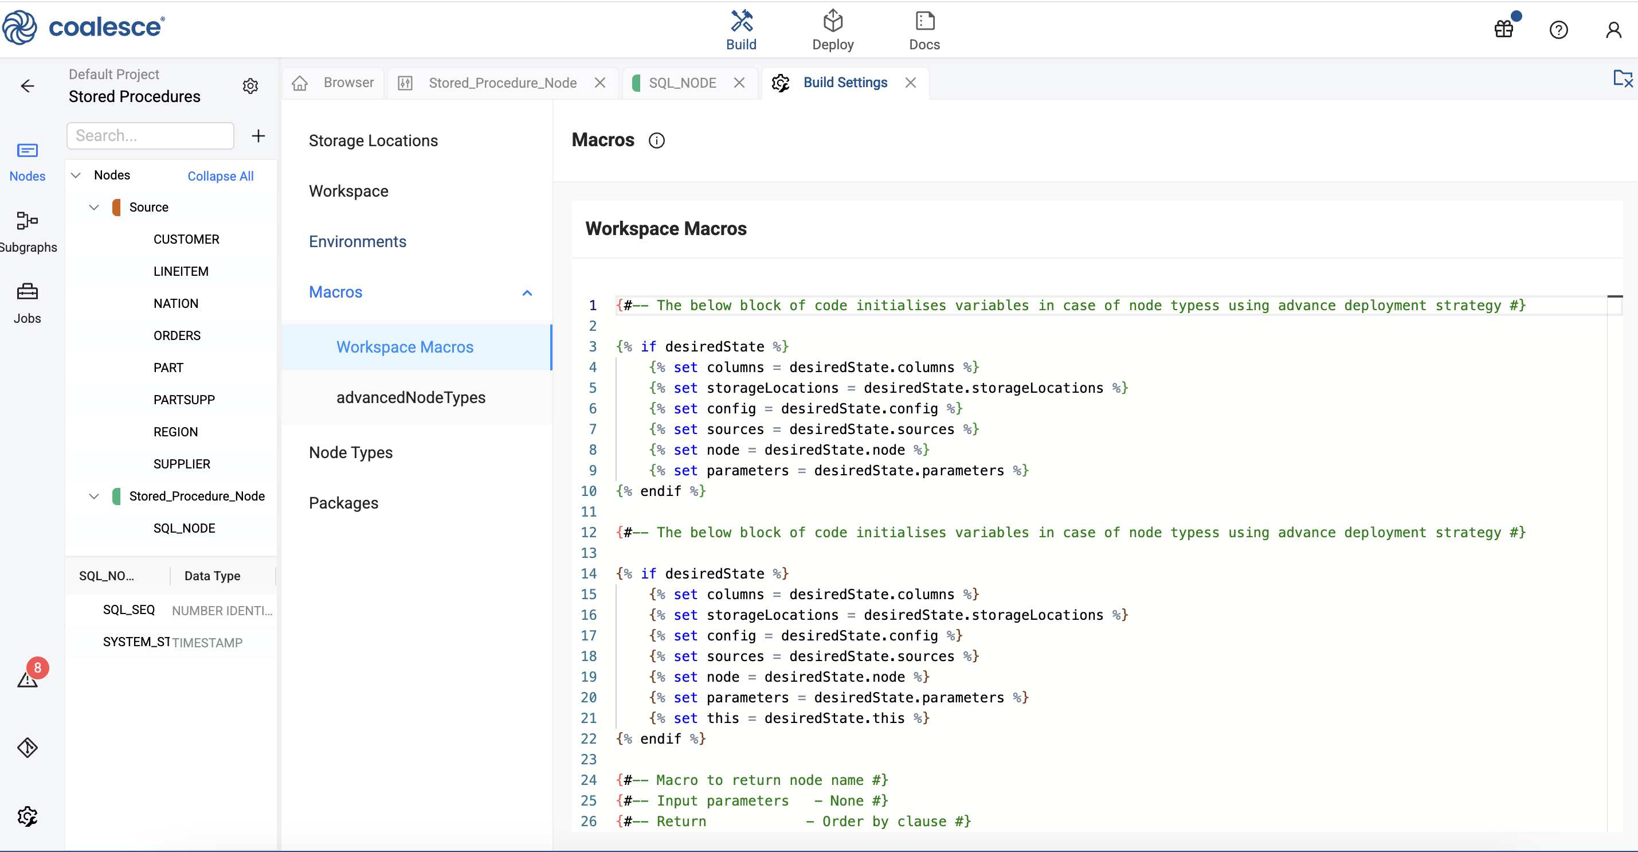Place cursor on line 21 set this
Screen dimensions: 1638x852
789,718
